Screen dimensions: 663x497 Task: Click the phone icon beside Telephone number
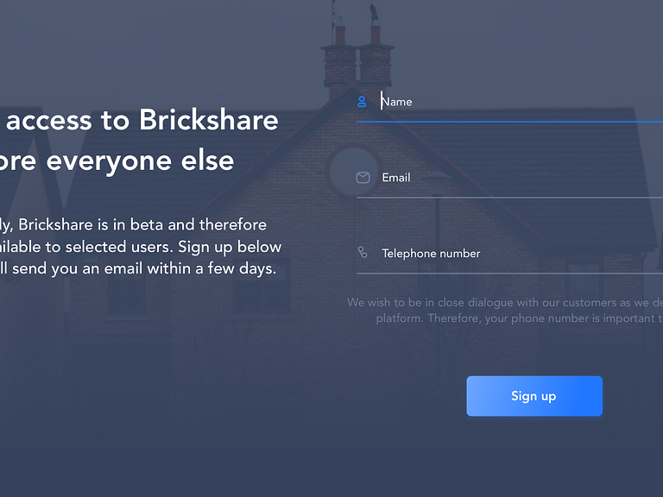click(x=363, y=253)
